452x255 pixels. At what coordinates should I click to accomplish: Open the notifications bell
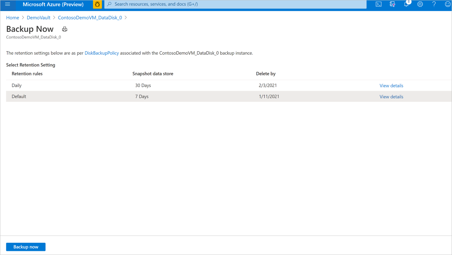pyautogui.click(x=406, y=4)
